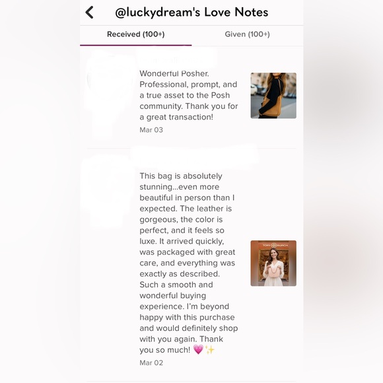Viewport: 383px width, 383px height.
Task: Open the Given (100+) tab
Action: [x=247, y=34]
